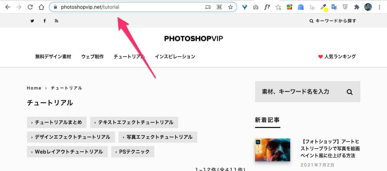Go back with the browser back arrow
This screenshot has height=171, width=387.
(8, 7)
